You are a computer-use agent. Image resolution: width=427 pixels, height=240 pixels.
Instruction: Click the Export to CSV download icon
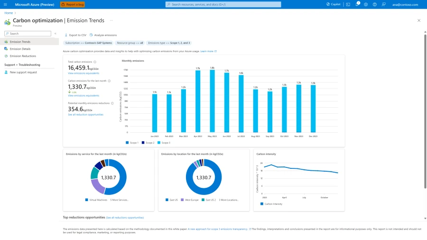(x=66, y=35)
